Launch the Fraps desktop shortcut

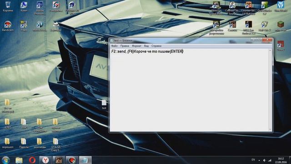point(24,26)
